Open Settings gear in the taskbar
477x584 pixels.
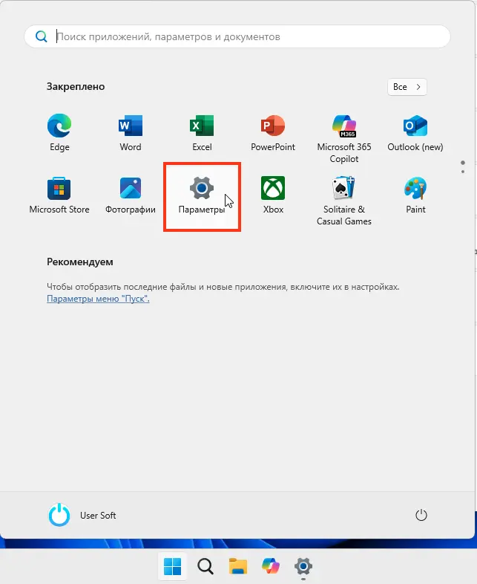(x=303, y=566)
